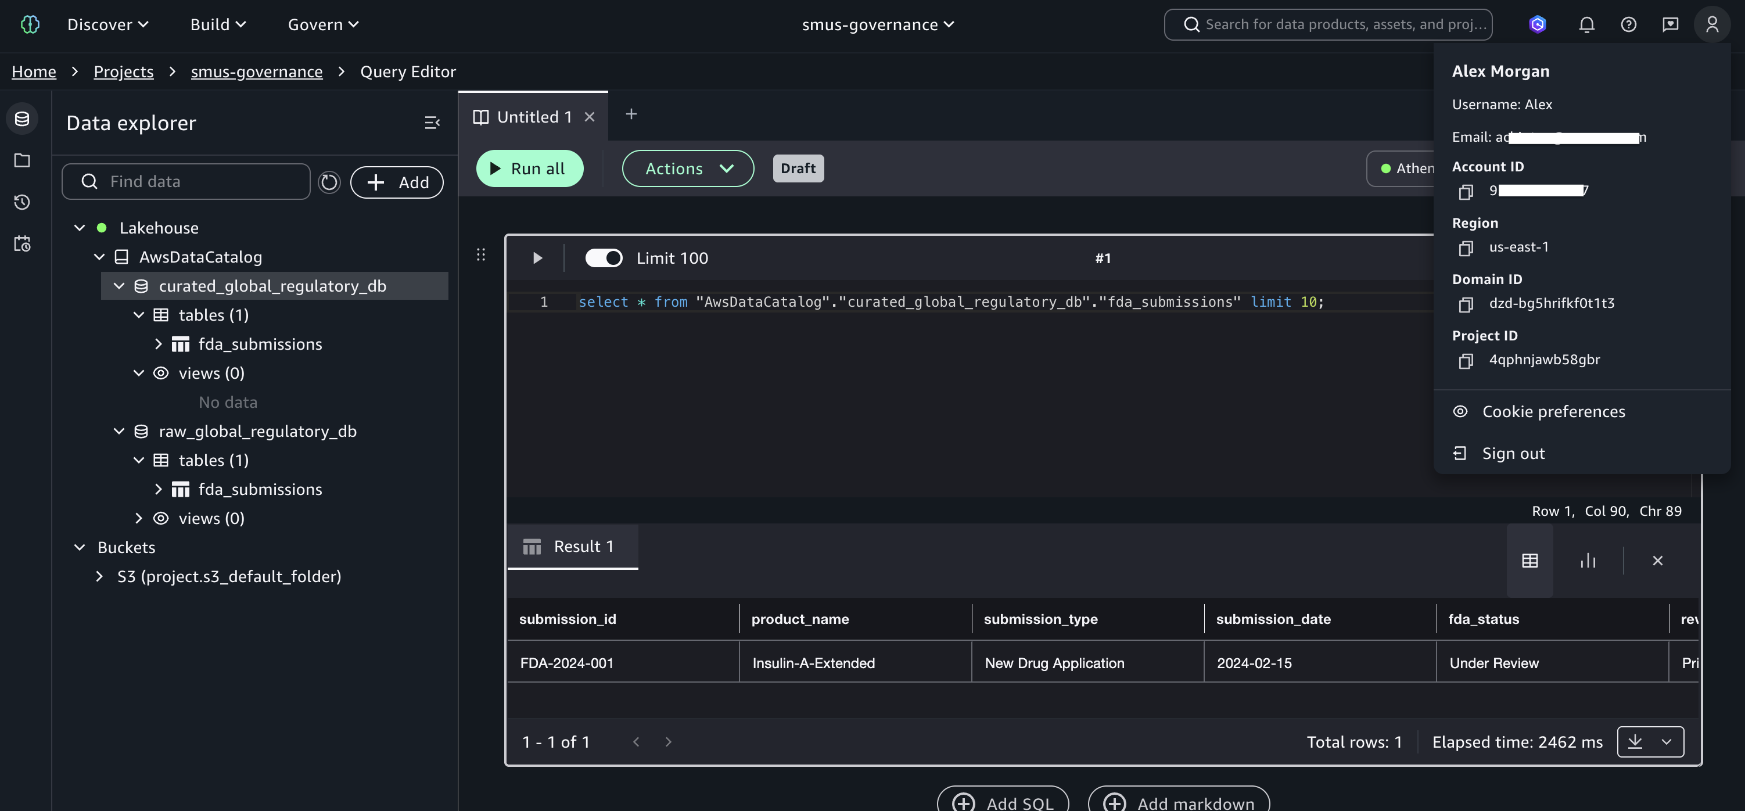Close the Untitled 1 tab
This screenshot has width=1745, height=811.
coord(590,117)
